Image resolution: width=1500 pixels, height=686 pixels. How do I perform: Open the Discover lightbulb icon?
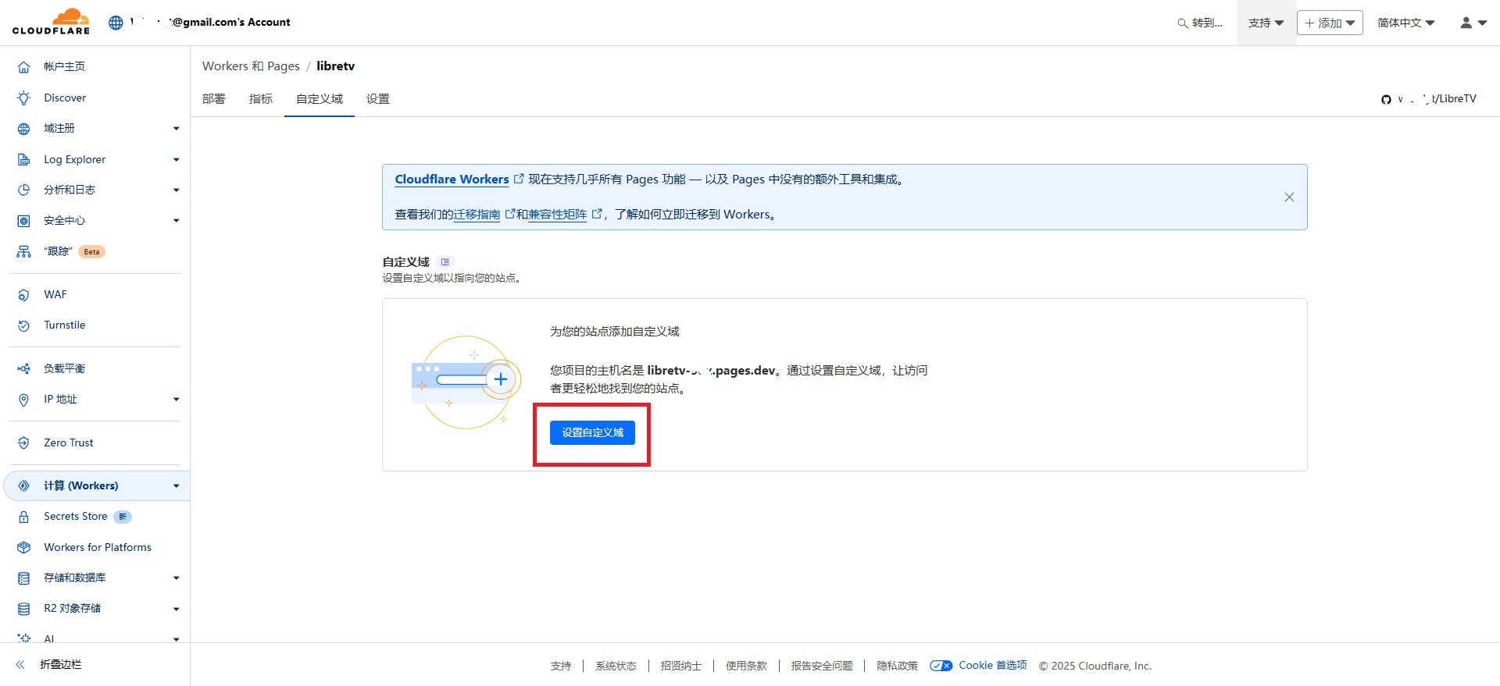tap(24, 98)
